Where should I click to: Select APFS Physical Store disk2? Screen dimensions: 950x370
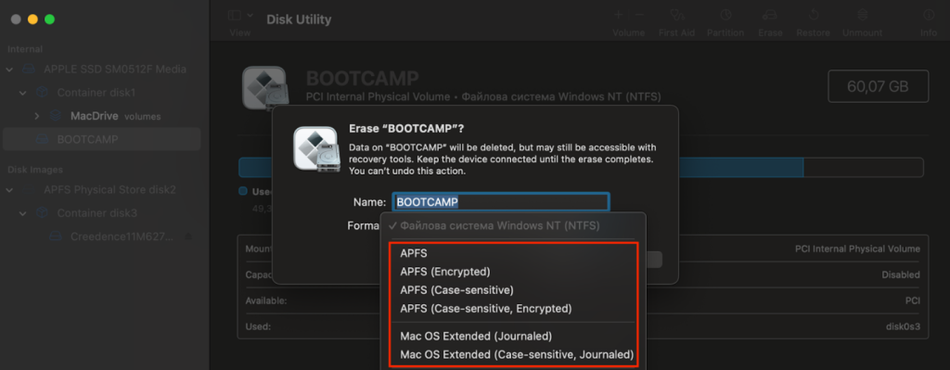coord(110,190)
